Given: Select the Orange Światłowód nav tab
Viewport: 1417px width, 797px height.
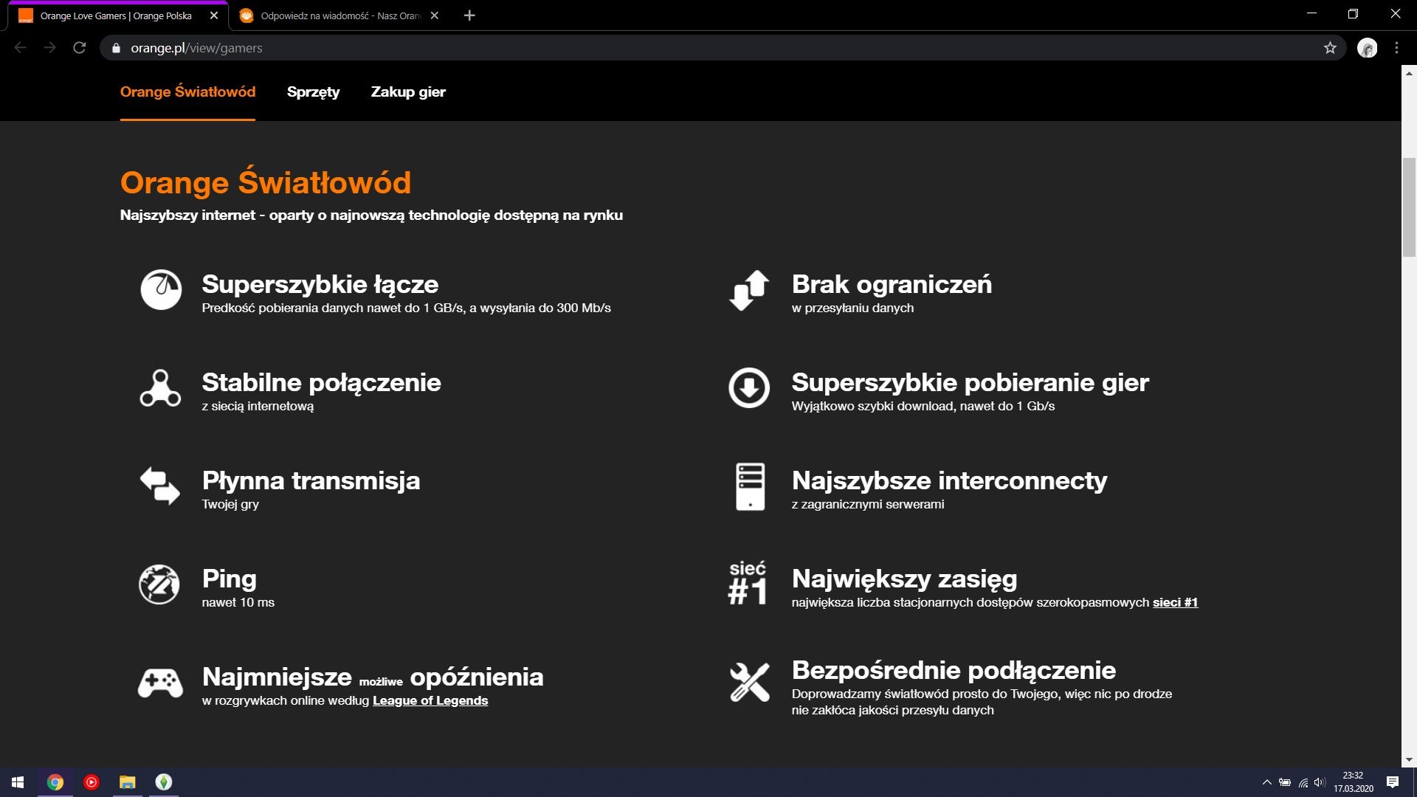Looking at the screenshot, I should (187, 92).
